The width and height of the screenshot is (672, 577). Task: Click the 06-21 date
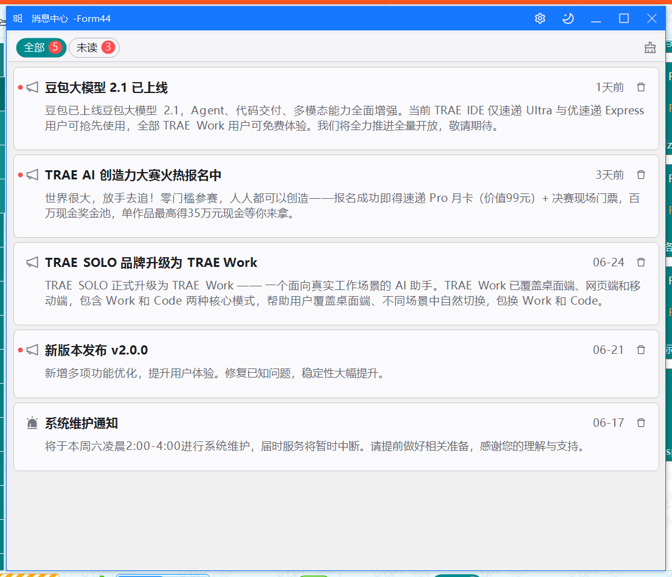click(x=609, y=350)
